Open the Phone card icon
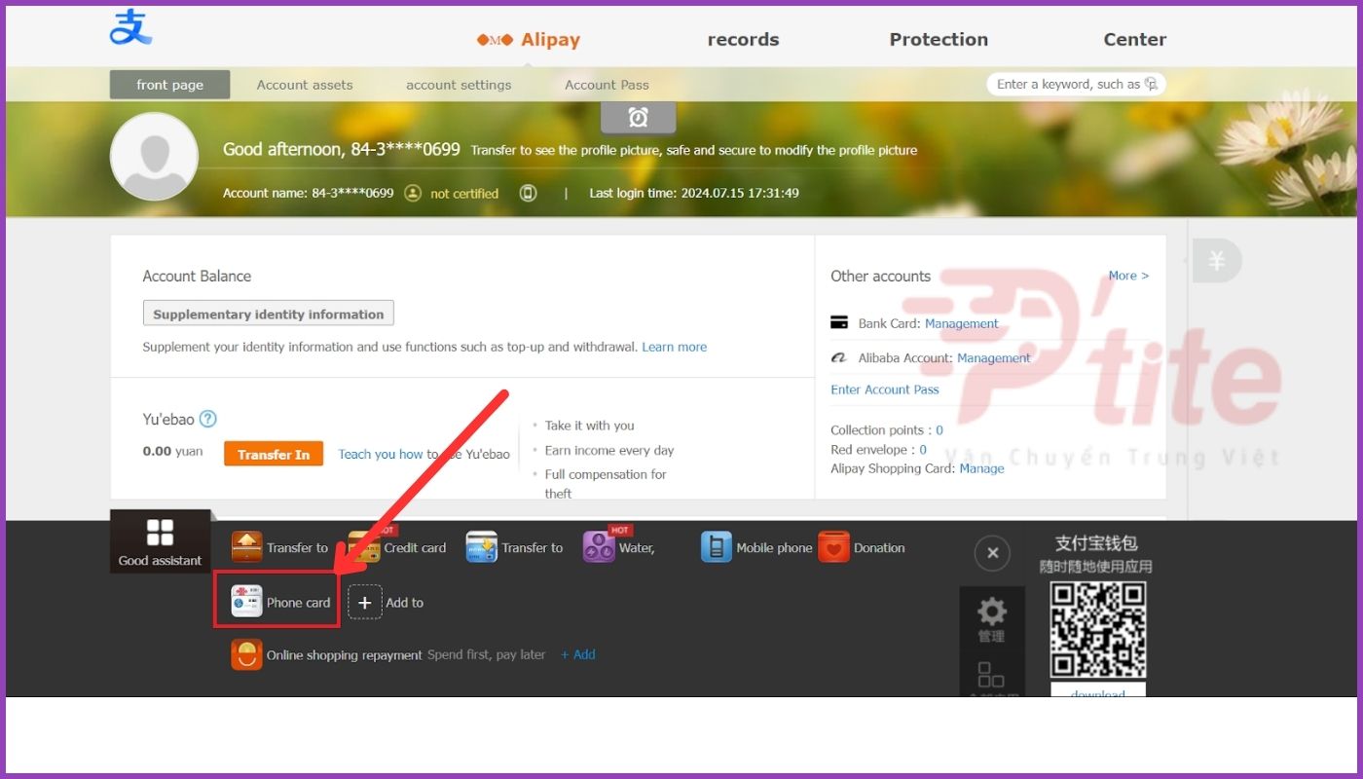 [x=247, y=602]
